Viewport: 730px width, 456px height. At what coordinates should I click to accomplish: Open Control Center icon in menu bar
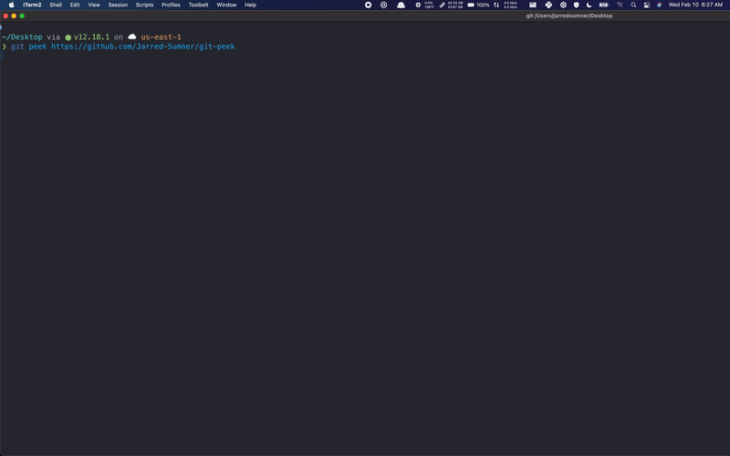pos(647,5)
